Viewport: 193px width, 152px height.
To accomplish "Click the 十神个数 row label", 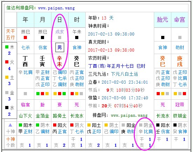I will [10, 142].
